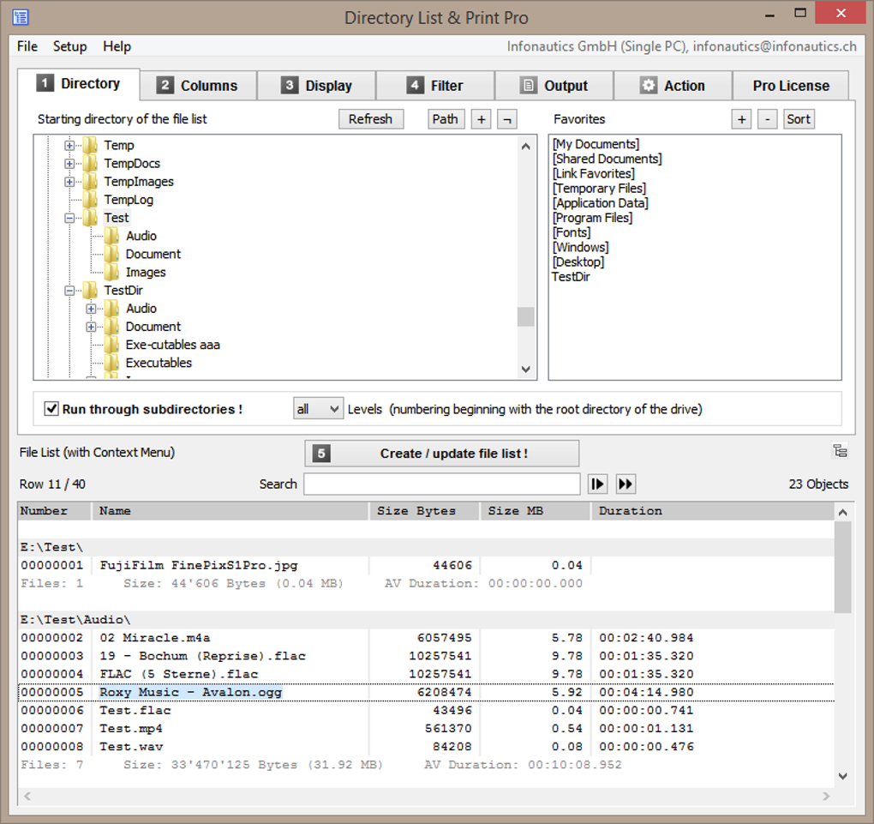Image resolution: width=874 pixels, height=824 pixels.
Task: Click the folder icon beside TestDir
Action: pyautogui.click(x=92, y=290)
